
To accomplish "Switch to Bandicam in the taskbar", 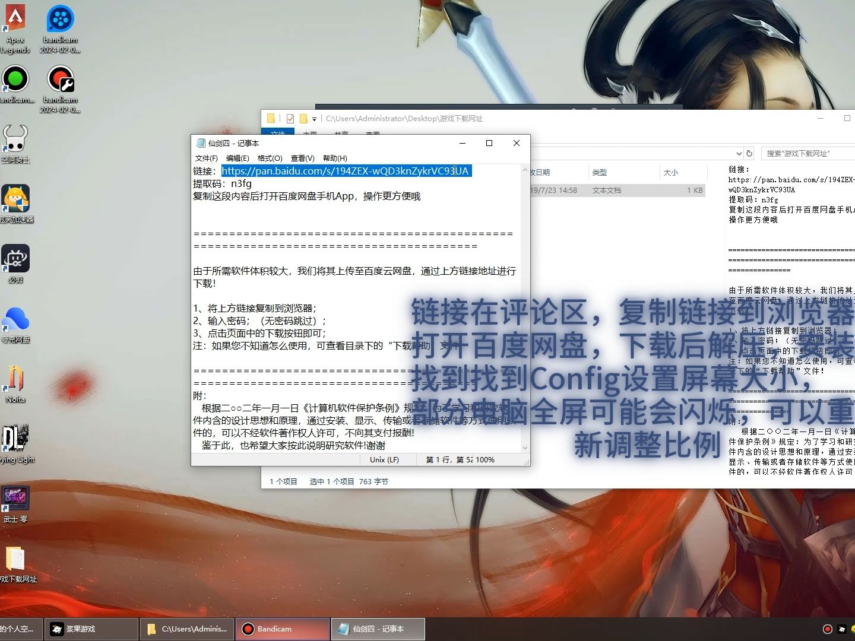I will 283,629.
